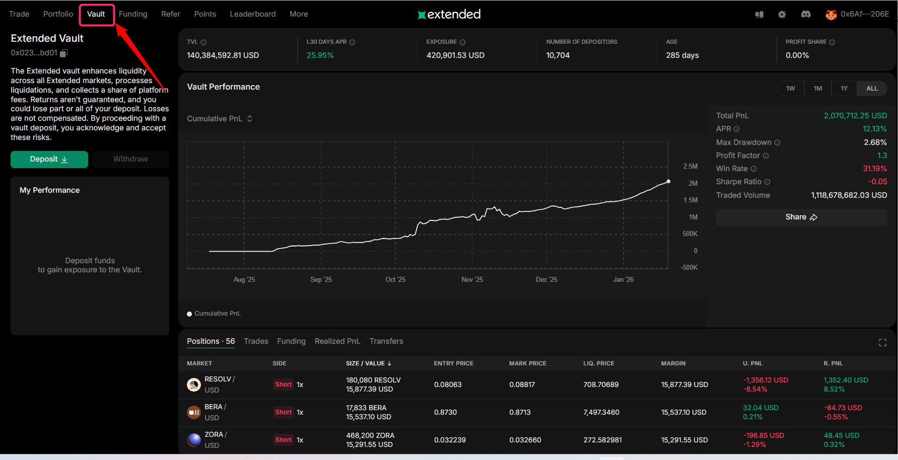
Task: Expand positions table to fullscreen
Action: pos(882,343)
